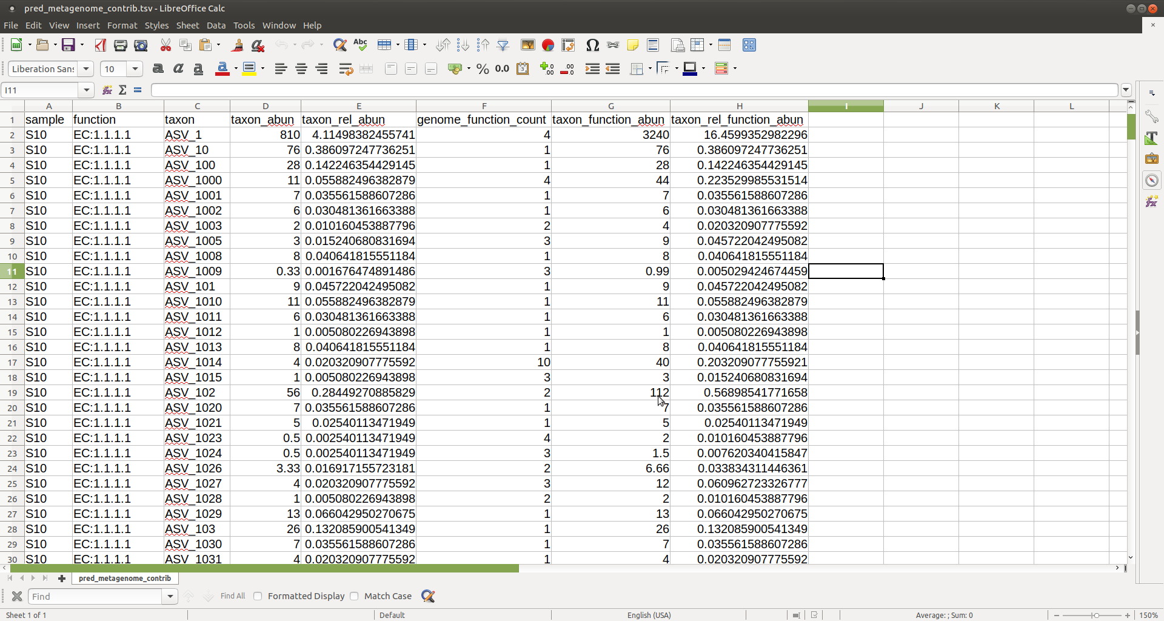Click Find All in the search bar
The height and width of the screenshot is (621, 1164).
[232, 596]
